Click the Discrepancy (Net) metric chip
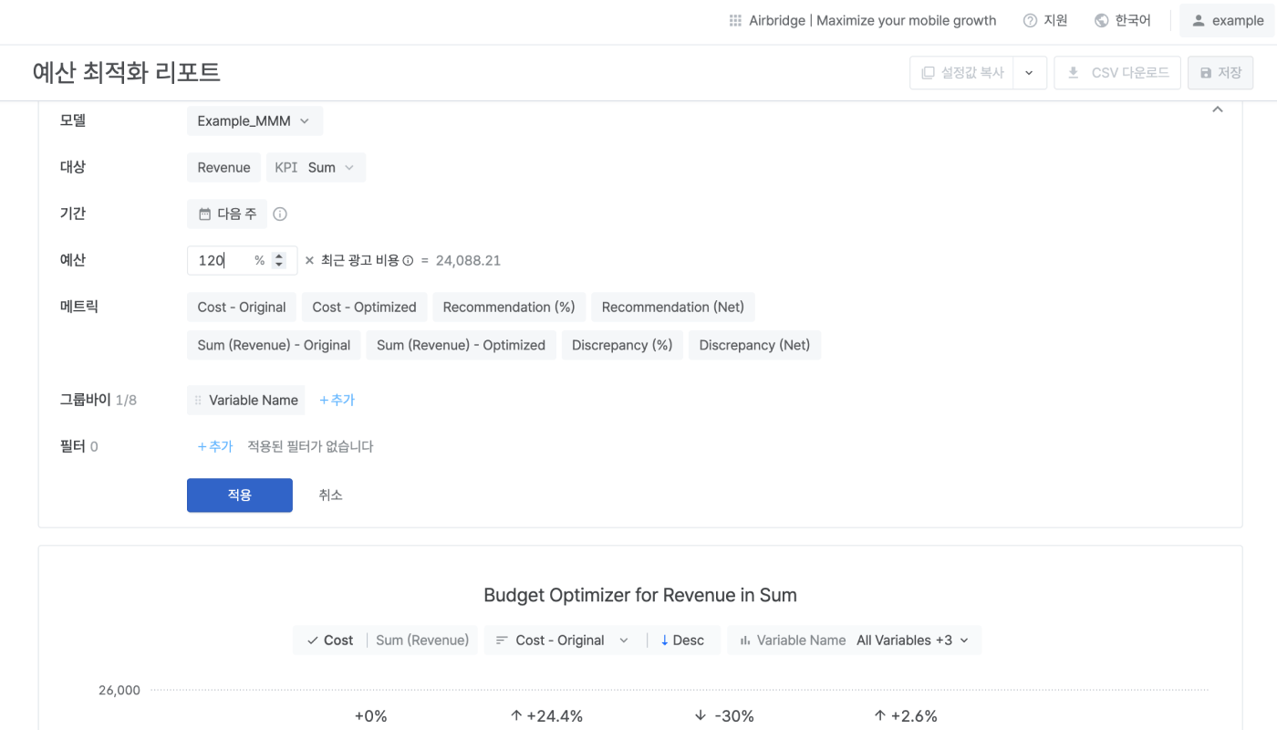1277x730 pixels. pos(754,345)
